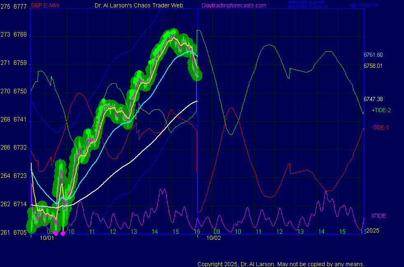Click the 10/02 date label
404x267 pixels.
pos(214,238)
